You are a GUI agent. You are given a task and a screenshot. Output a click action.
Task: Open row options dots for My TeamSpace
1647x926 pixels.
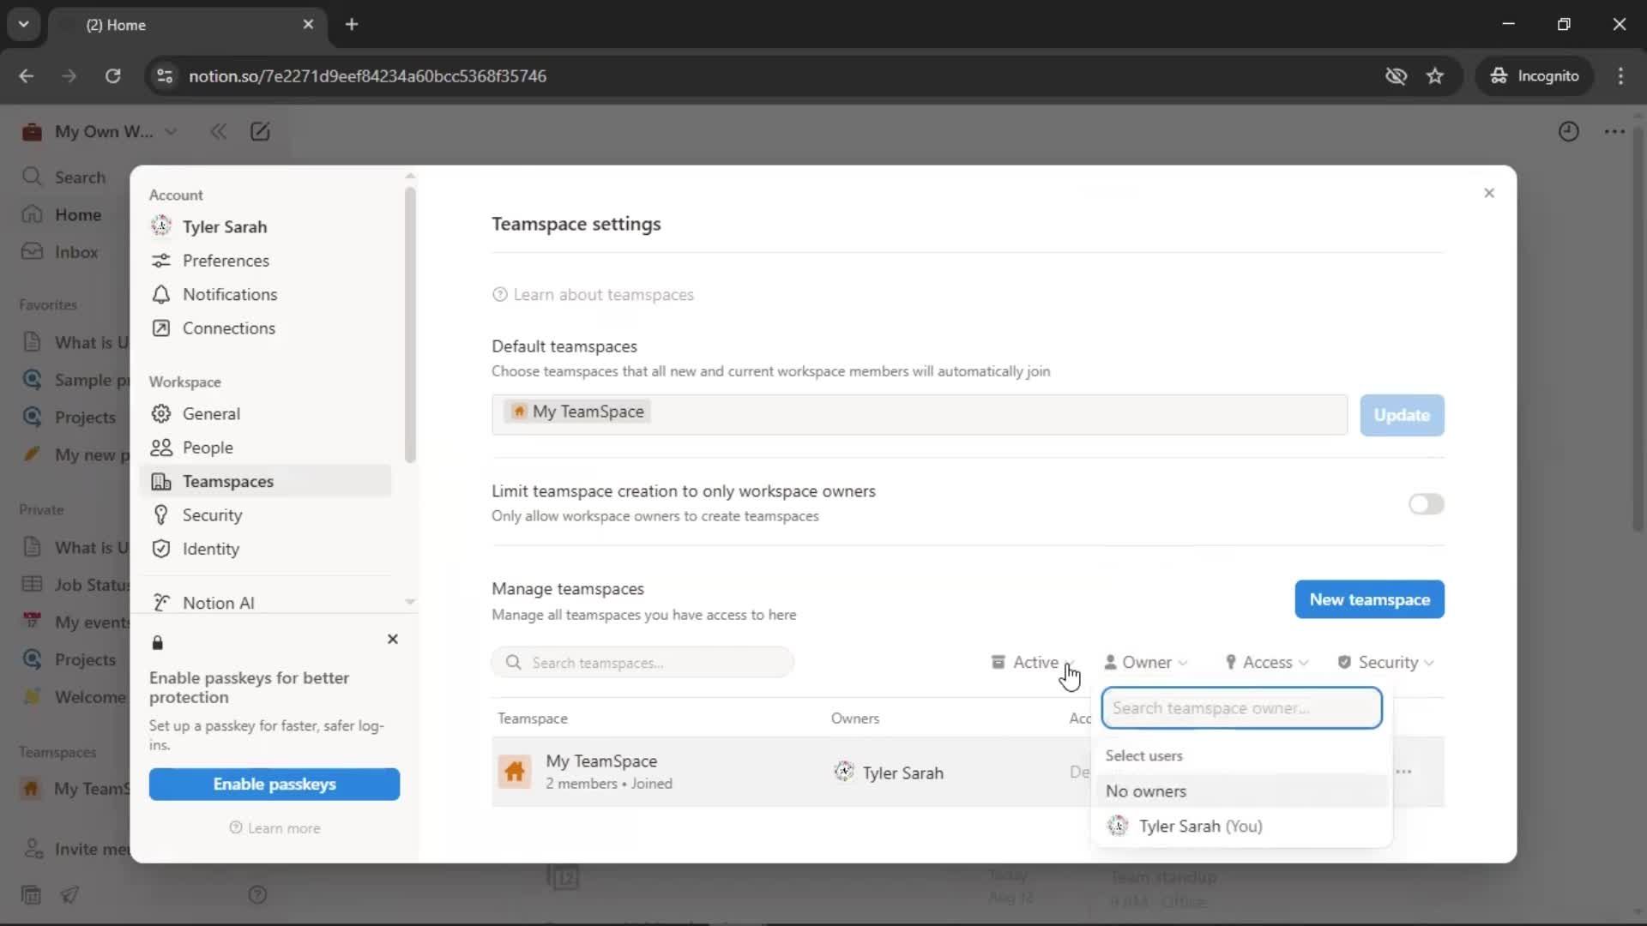tap(1404, 772)
